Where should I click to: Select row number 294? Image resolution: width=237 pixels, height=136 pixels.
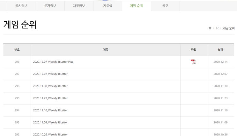17,110
